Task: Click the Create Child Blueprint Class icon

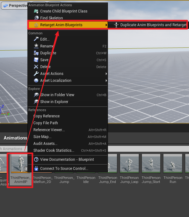Action: click(x=36, y=11)
